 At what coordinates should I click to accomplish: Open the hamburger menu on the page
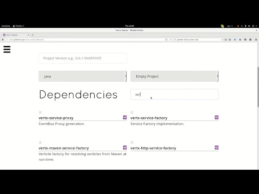point(7,49)
